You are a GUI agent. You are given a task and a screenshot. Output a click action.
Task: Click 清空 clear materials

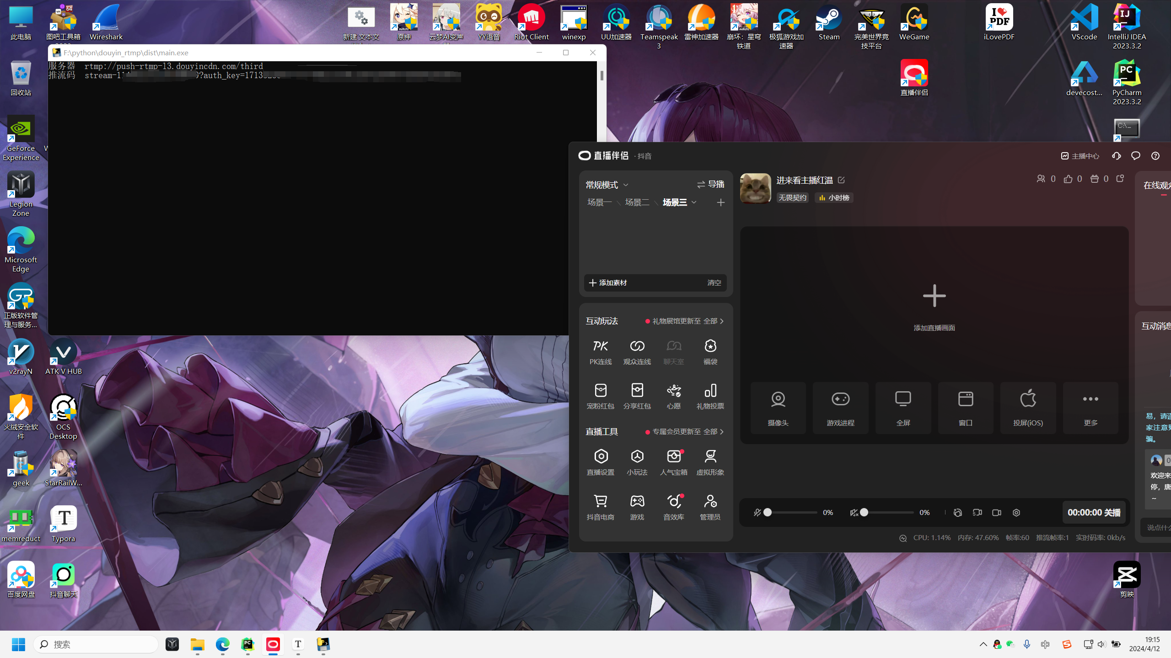pos(714,283)
